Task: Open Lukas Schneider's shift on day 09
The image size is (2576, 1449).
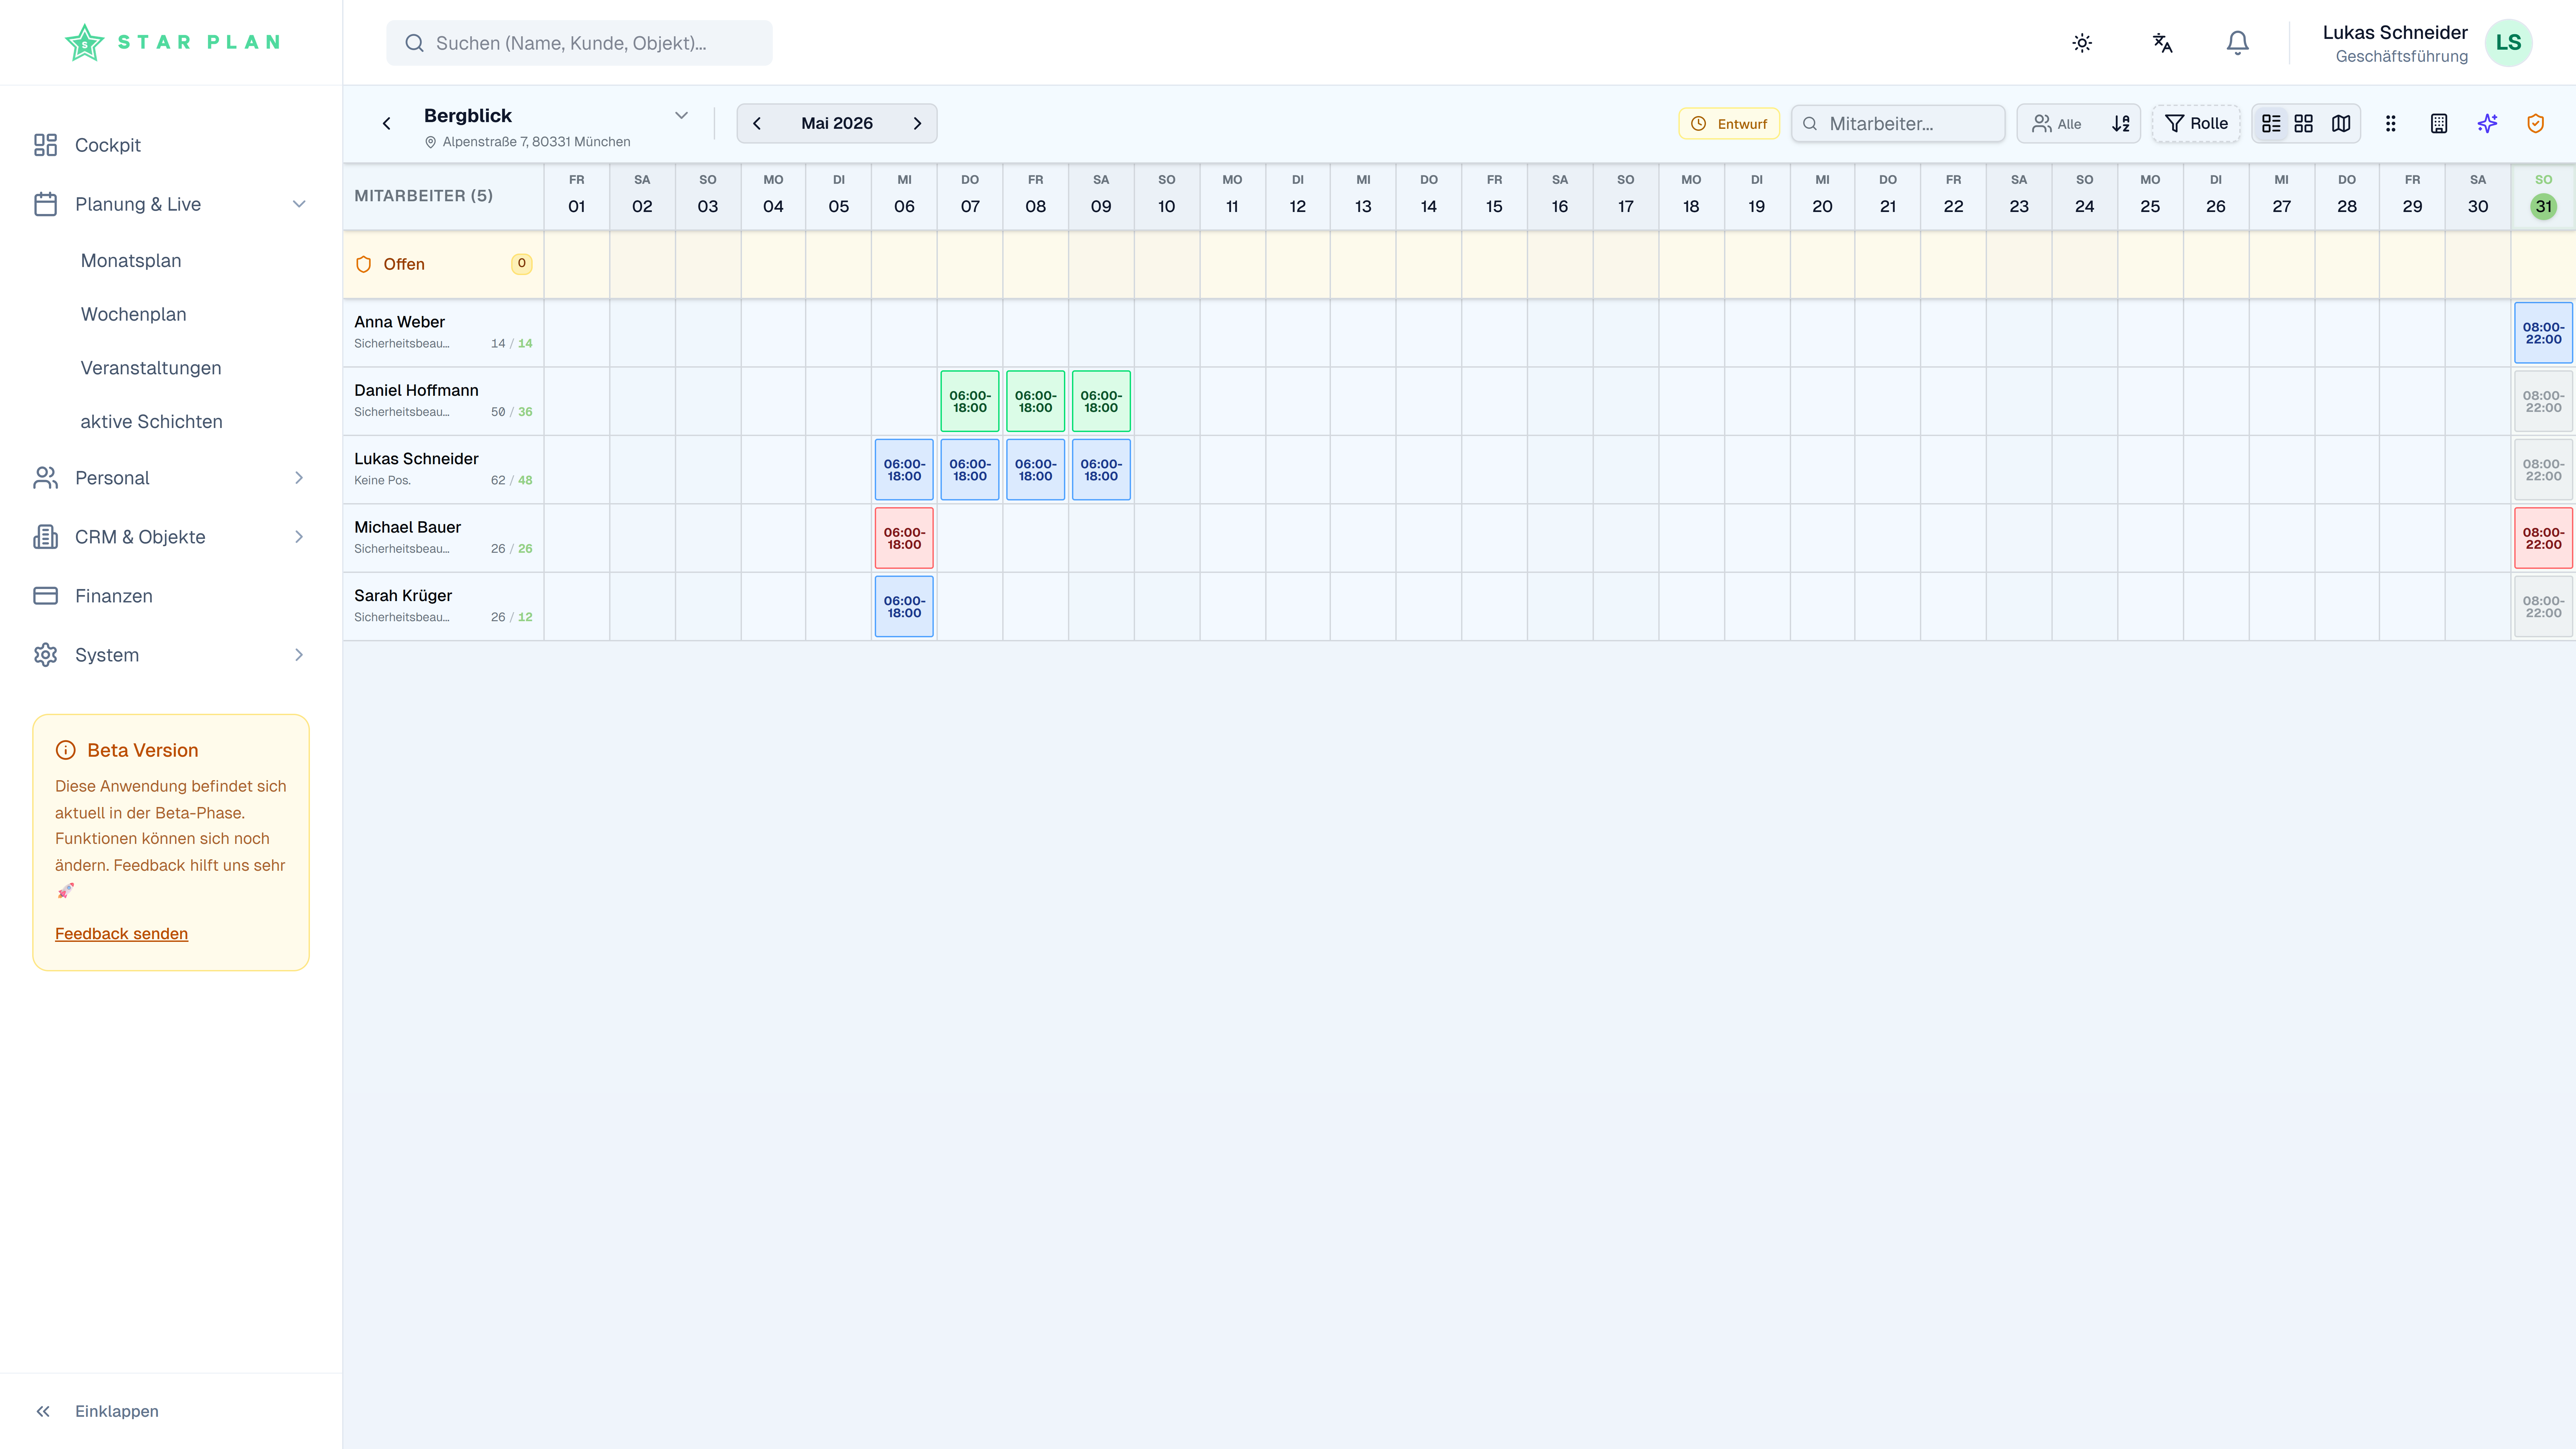Action: pyautogui.click(x=1101, y=470)
